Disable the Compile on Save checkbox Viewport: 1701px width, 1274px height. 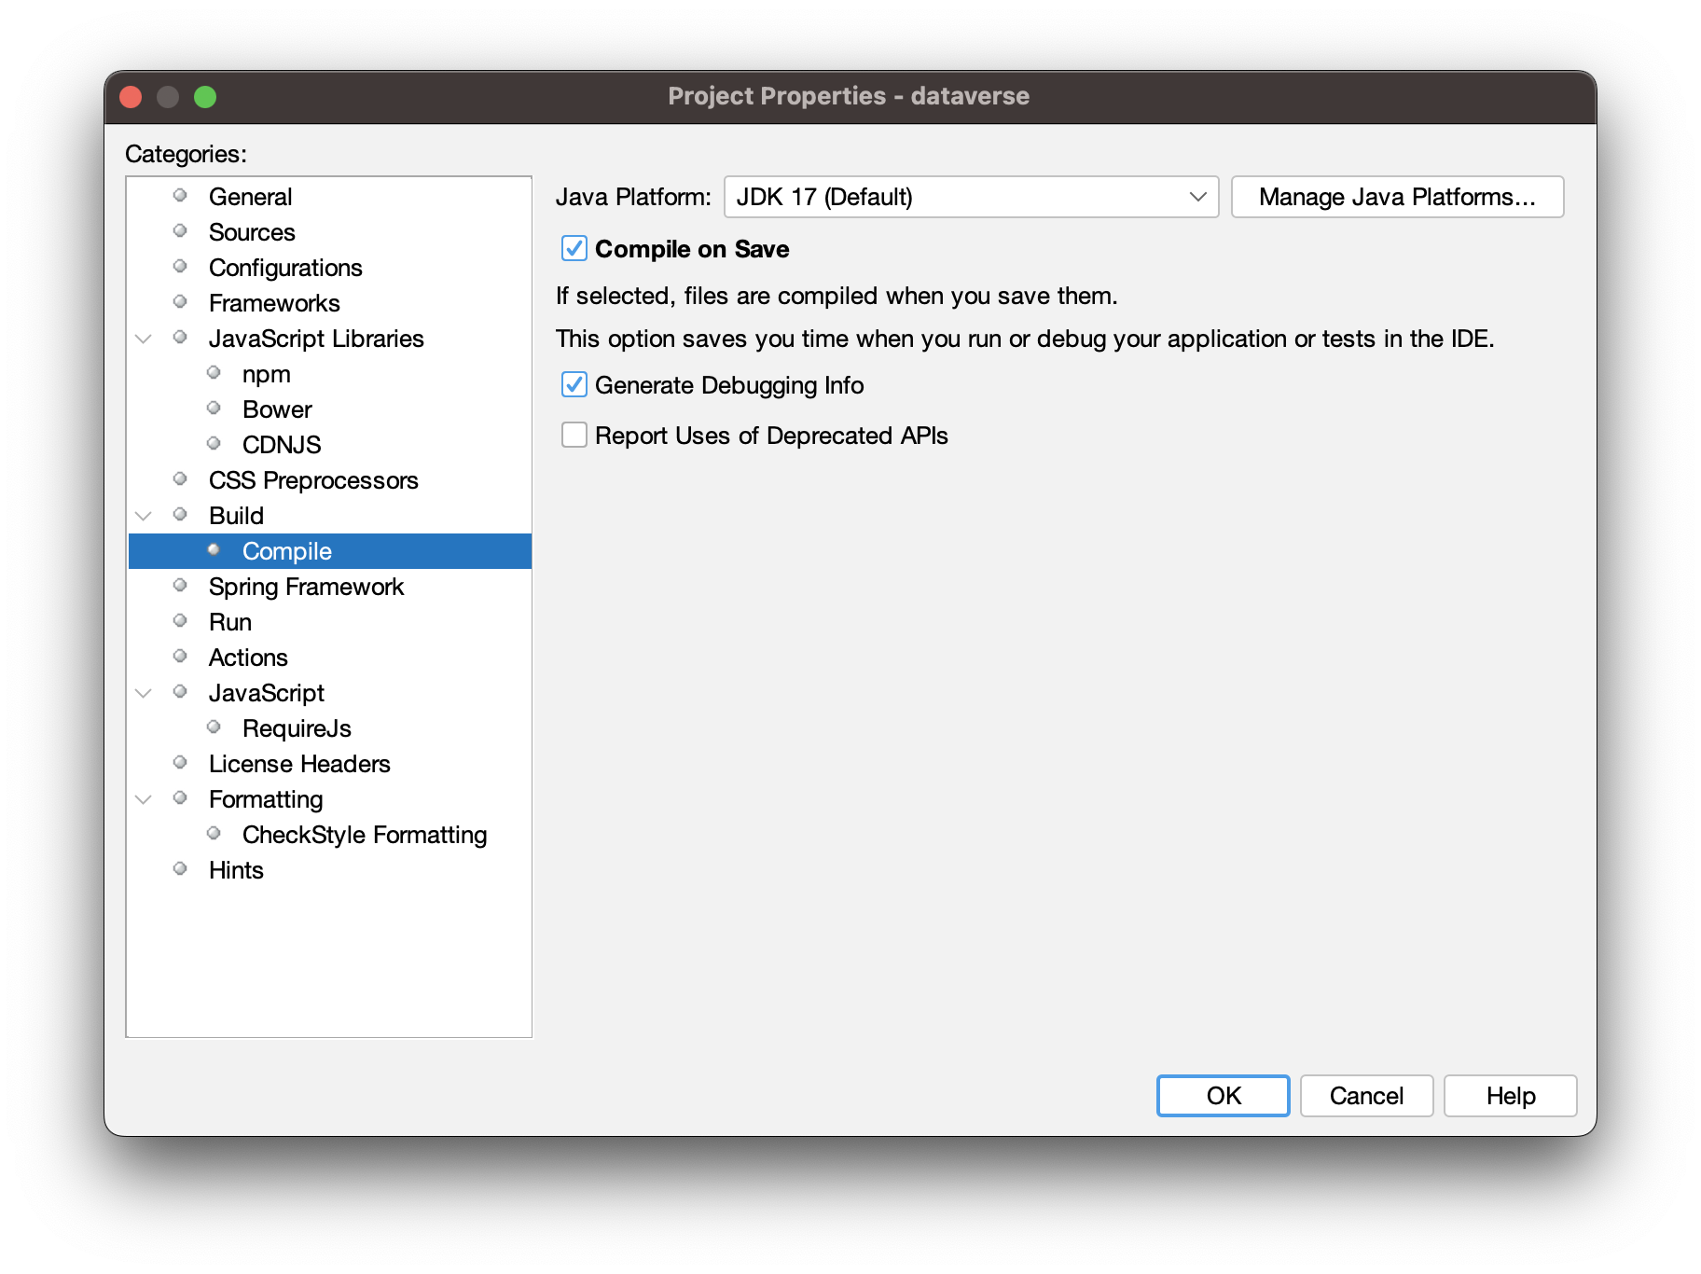tap(574, 249)
